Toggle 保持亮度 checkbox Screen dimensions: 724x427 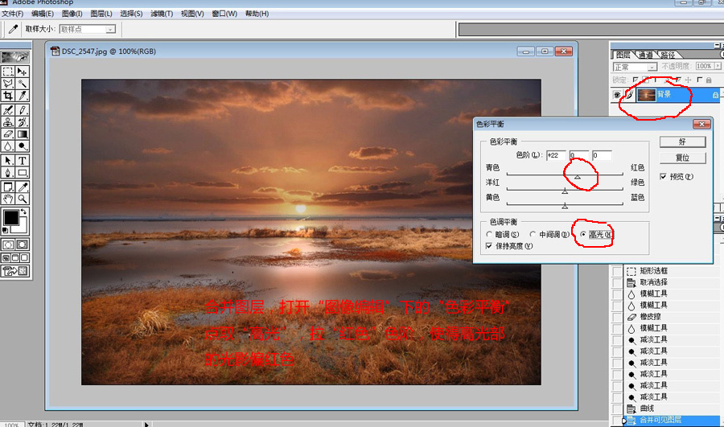click(x=489, y=246)
